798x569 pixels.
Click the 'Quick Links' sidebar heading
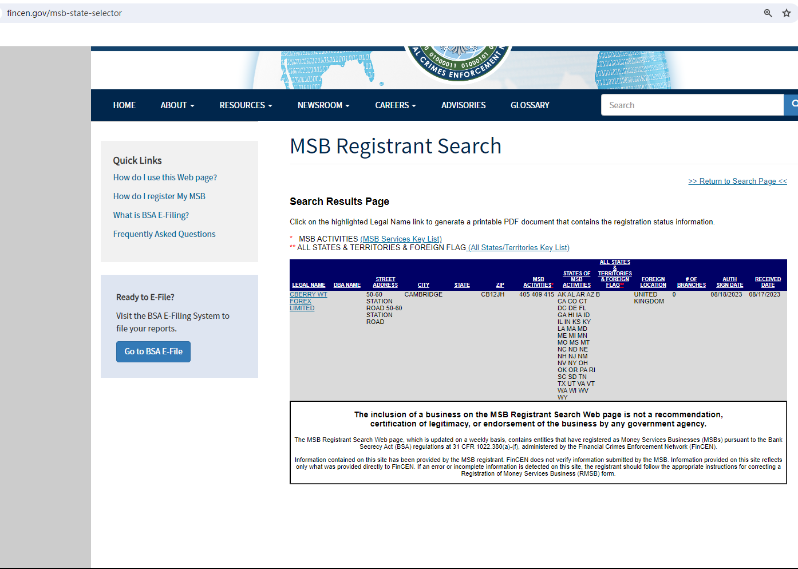pos(137,160)
